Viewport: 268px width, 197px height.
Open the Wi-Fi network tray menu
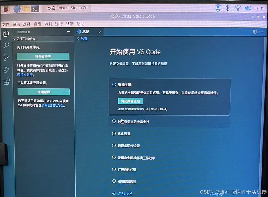point(238,8)
